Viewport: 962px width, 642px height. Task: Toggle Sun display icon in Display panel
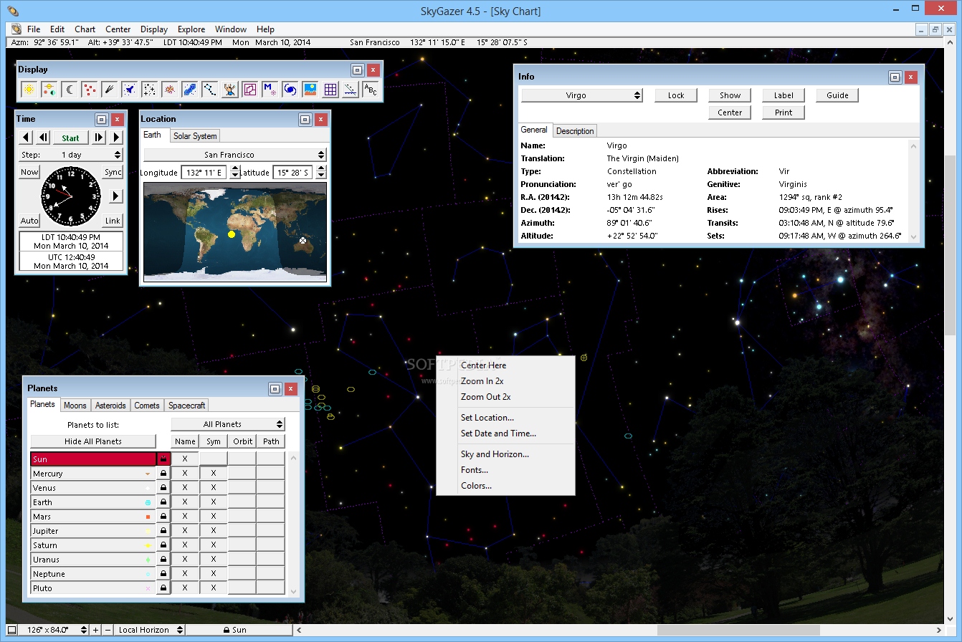point(29,90)
